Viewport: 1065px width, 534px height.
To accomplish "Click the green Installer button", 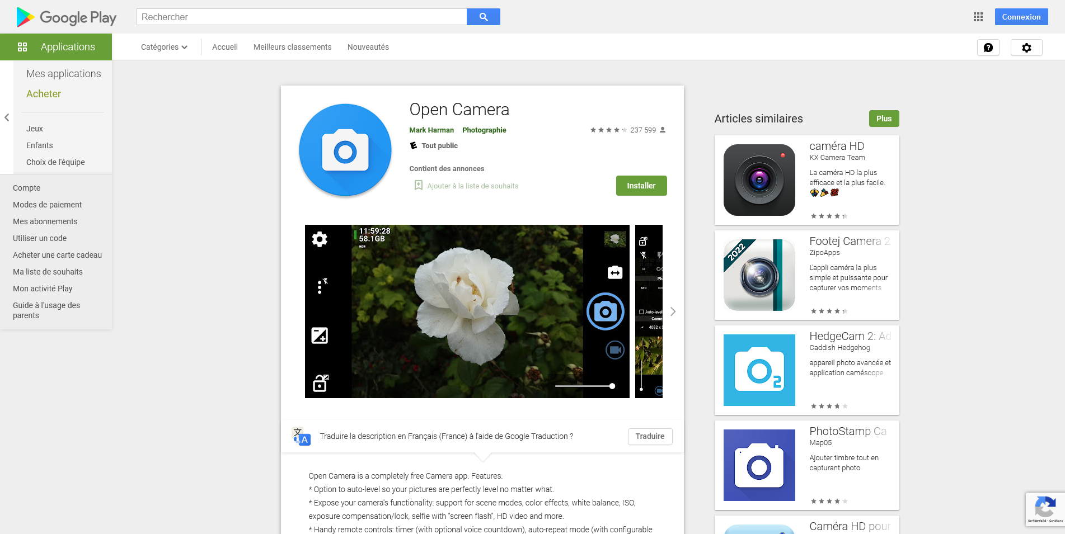I will click(x=641, y=186).
